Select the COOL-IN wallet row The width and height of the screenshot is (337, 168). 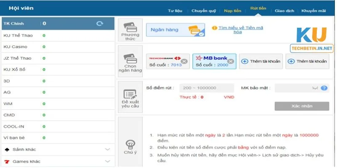pos(58,127)
